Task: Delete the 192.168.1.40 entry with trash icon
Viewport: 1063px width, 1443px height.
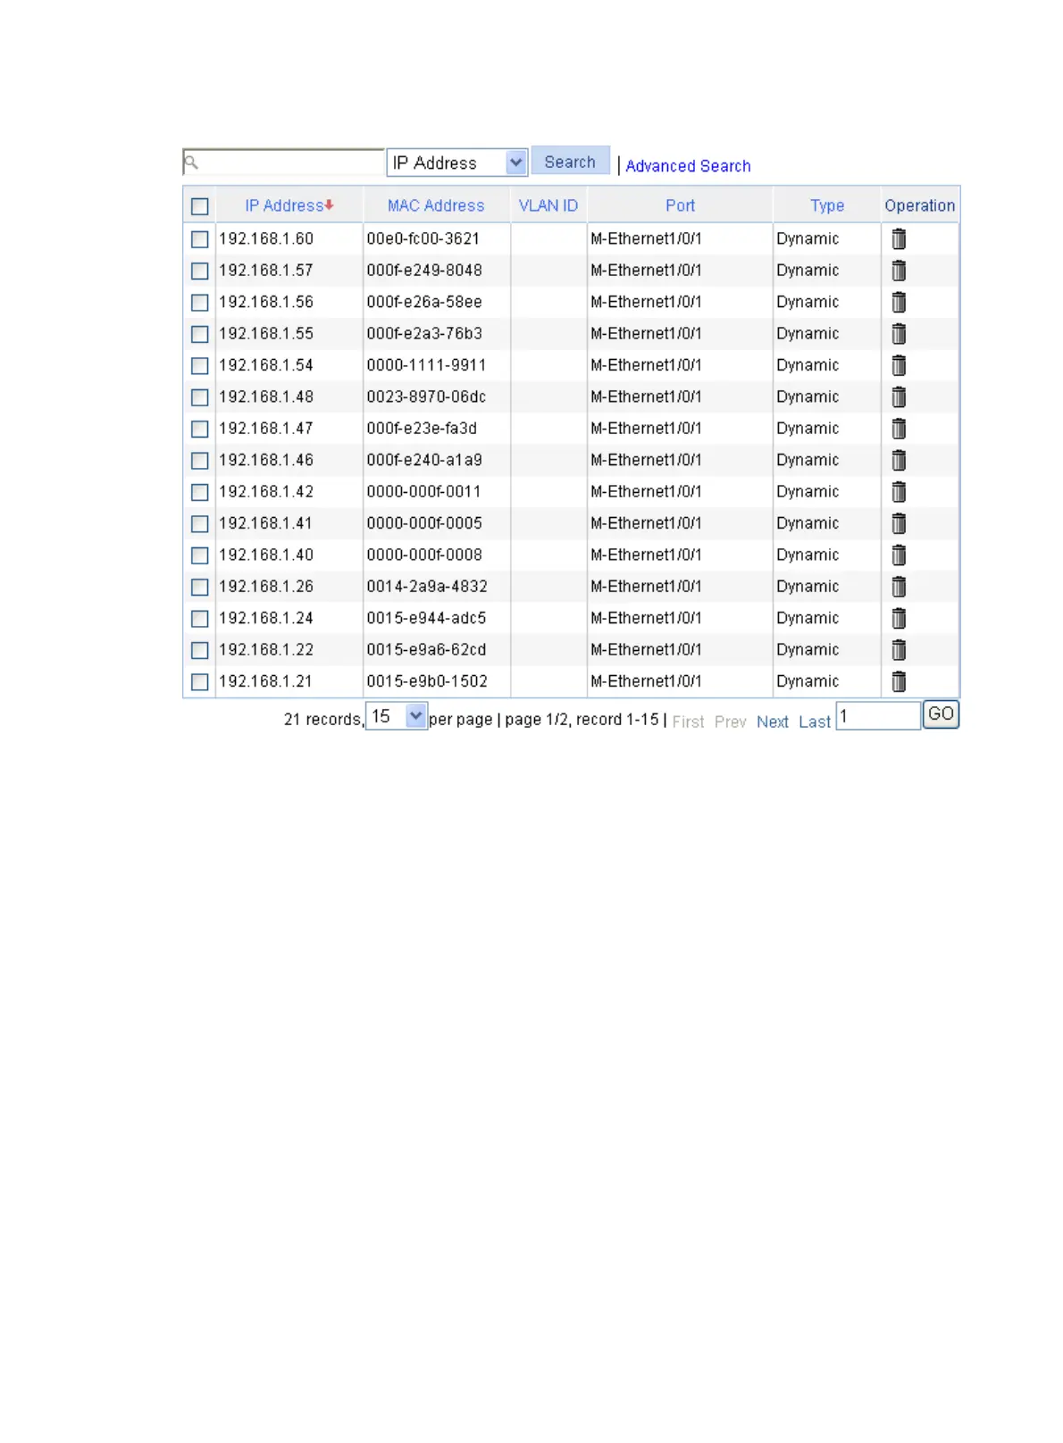Action: pyautogui.click(x=899, y=555)
